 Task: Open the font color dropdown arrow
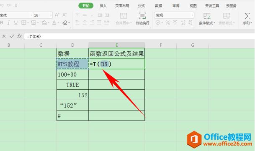tap(58, 23)
